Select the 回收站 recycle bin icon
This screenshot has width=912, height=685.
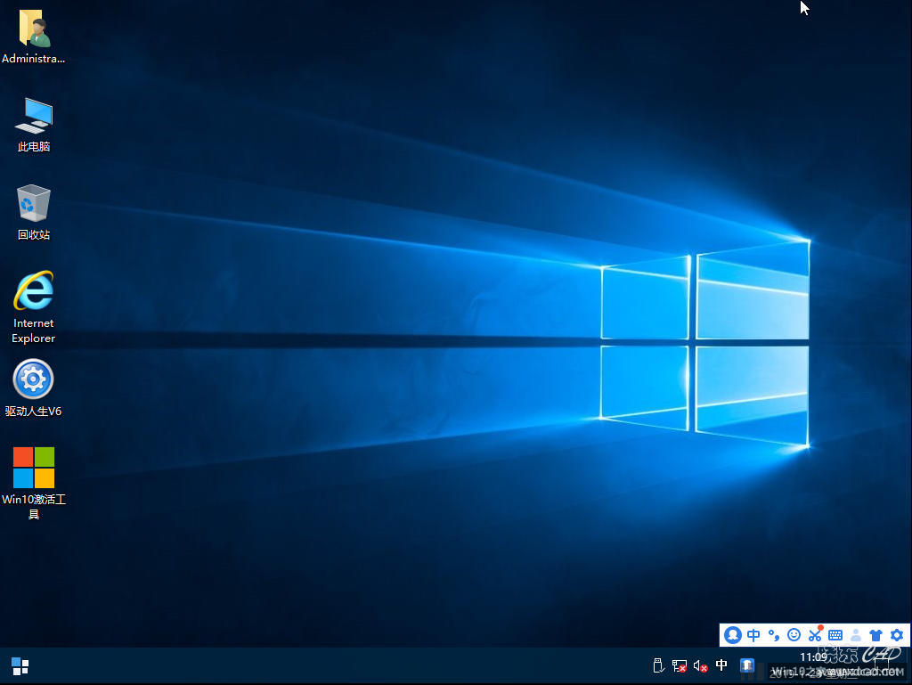tap(33, 212)
